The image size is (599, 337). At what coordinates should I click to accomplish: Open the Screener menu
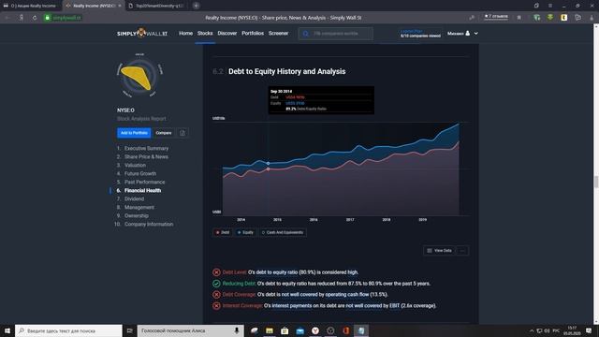click(x=278, y=34)
